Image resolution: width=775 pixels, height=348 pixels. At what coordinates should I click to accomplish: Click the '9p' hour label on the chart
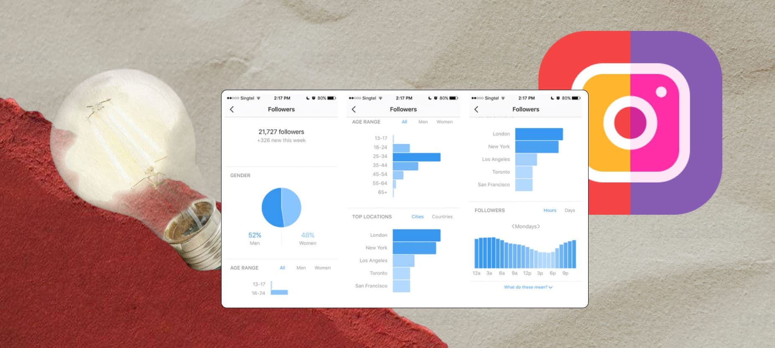point(565,273)
